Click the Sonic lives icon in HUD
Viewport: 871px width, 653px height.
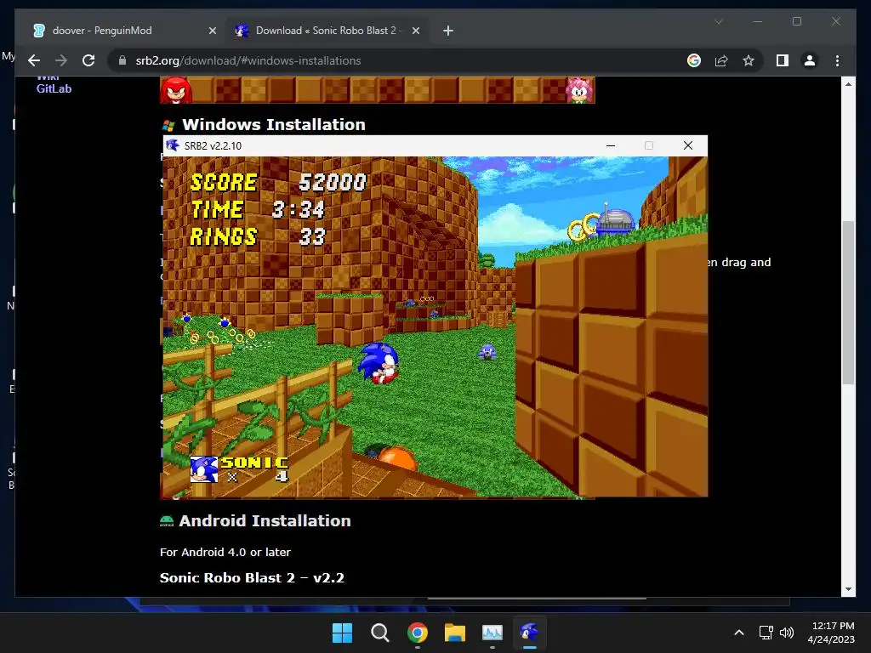[204, 469]
